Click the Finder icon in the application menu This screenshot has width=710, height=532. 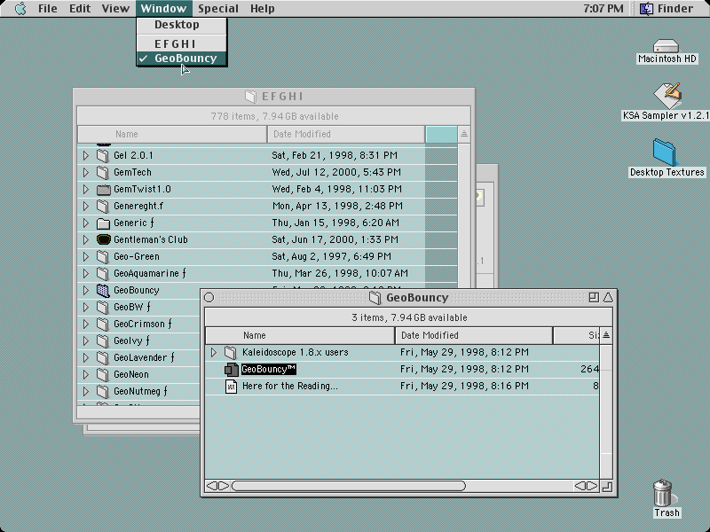[646, 9]
